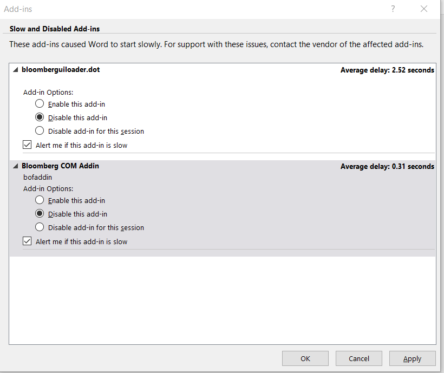Image resolution: width=444 pixels, height=373 pixels.
Task: Select 'Disable this add-in' for Bloomberg COM Addin
Action: pyautogui.click(x=39, y=213)
